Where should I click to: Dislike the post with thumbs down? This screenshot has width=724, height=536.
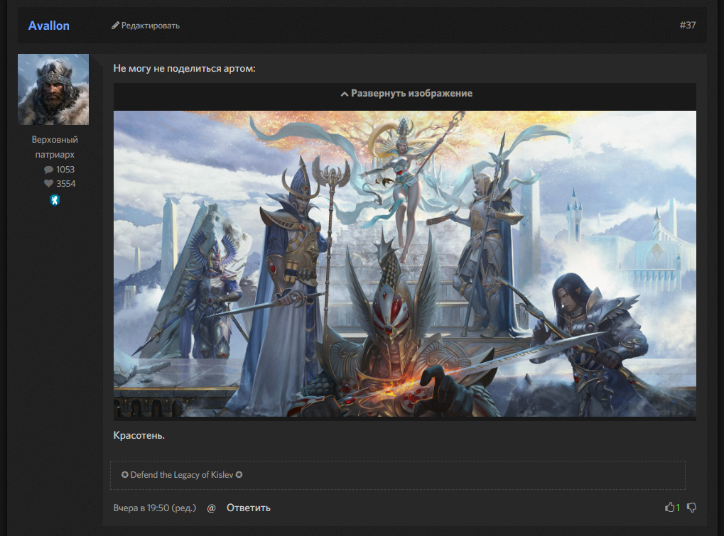pyautogui.click(x=691, y=508)
